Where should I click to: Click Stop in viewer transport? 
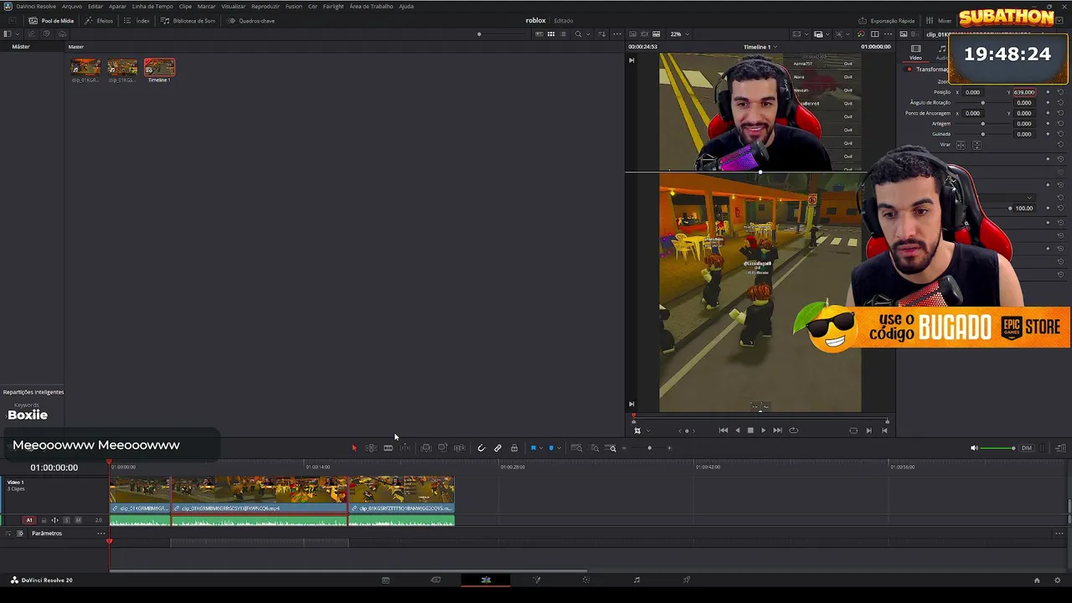pyautogui.click(x=750, y=430)
